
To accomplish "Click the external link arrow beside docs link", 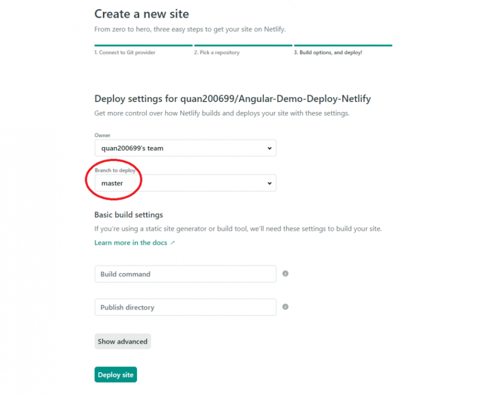I will [173, 243].
